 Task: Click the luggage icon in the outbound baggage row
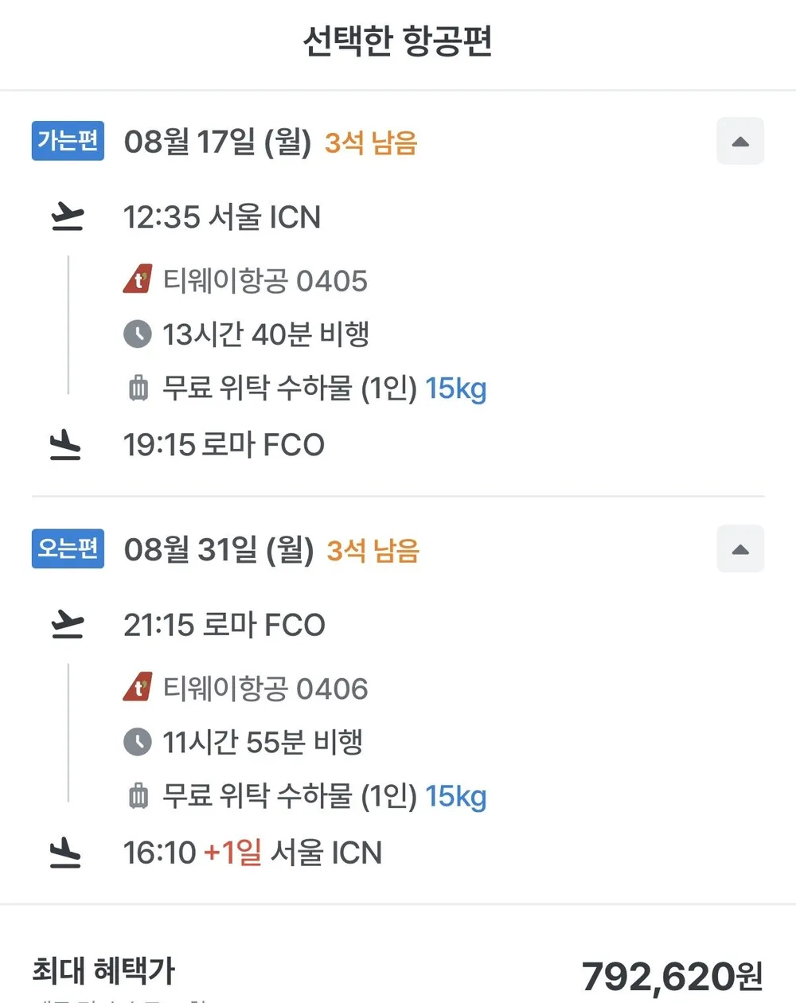click(139, 388)
